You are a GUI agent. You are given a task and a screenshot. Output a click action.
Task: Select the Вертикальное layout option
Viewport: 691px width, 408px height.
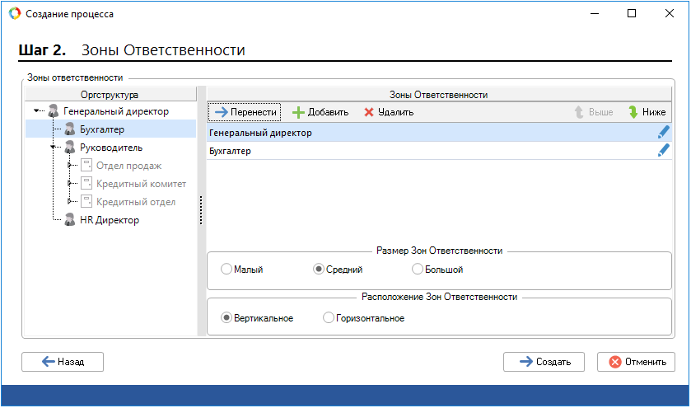click(226, 318)
